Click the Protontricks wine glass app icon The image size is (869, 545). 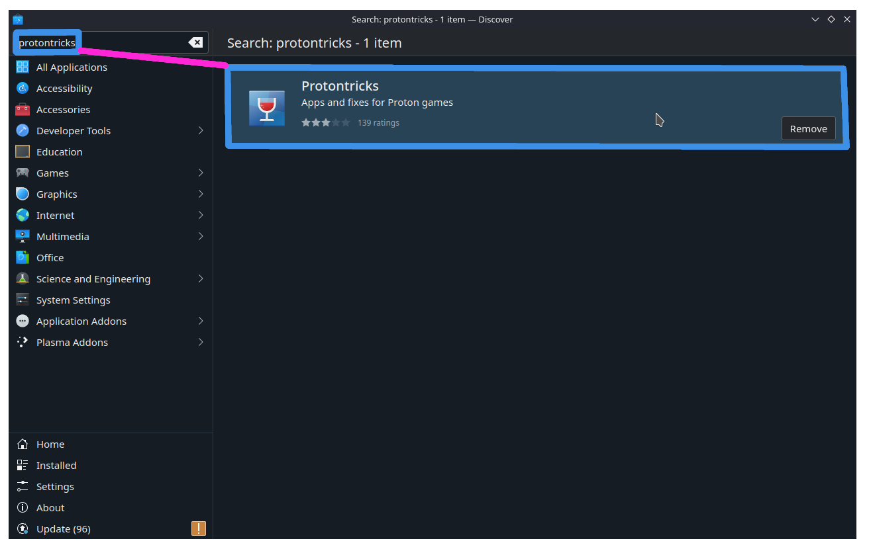coord(267,108)
